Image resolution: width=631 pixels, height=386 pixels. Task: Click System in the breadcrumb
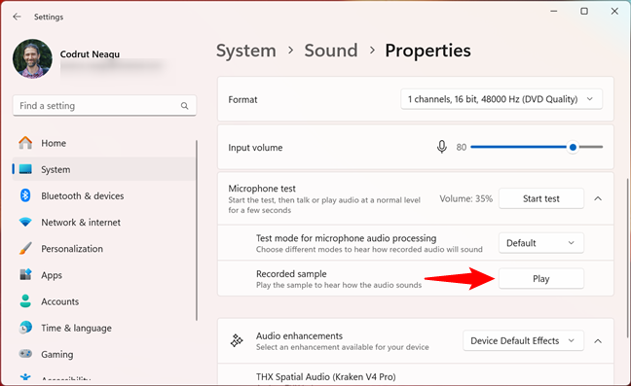(246, 51)
